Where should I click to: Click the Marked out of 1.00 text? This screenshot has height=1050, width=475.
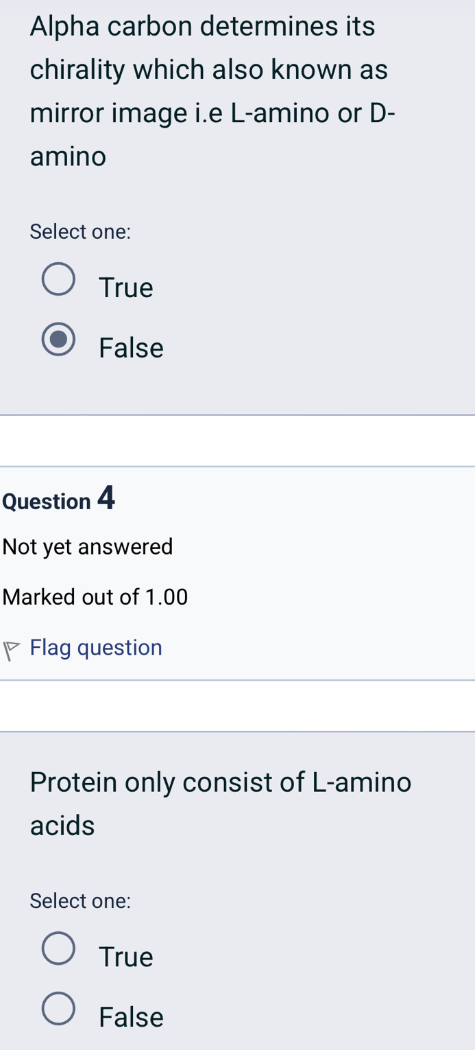[x=95, y=597]
